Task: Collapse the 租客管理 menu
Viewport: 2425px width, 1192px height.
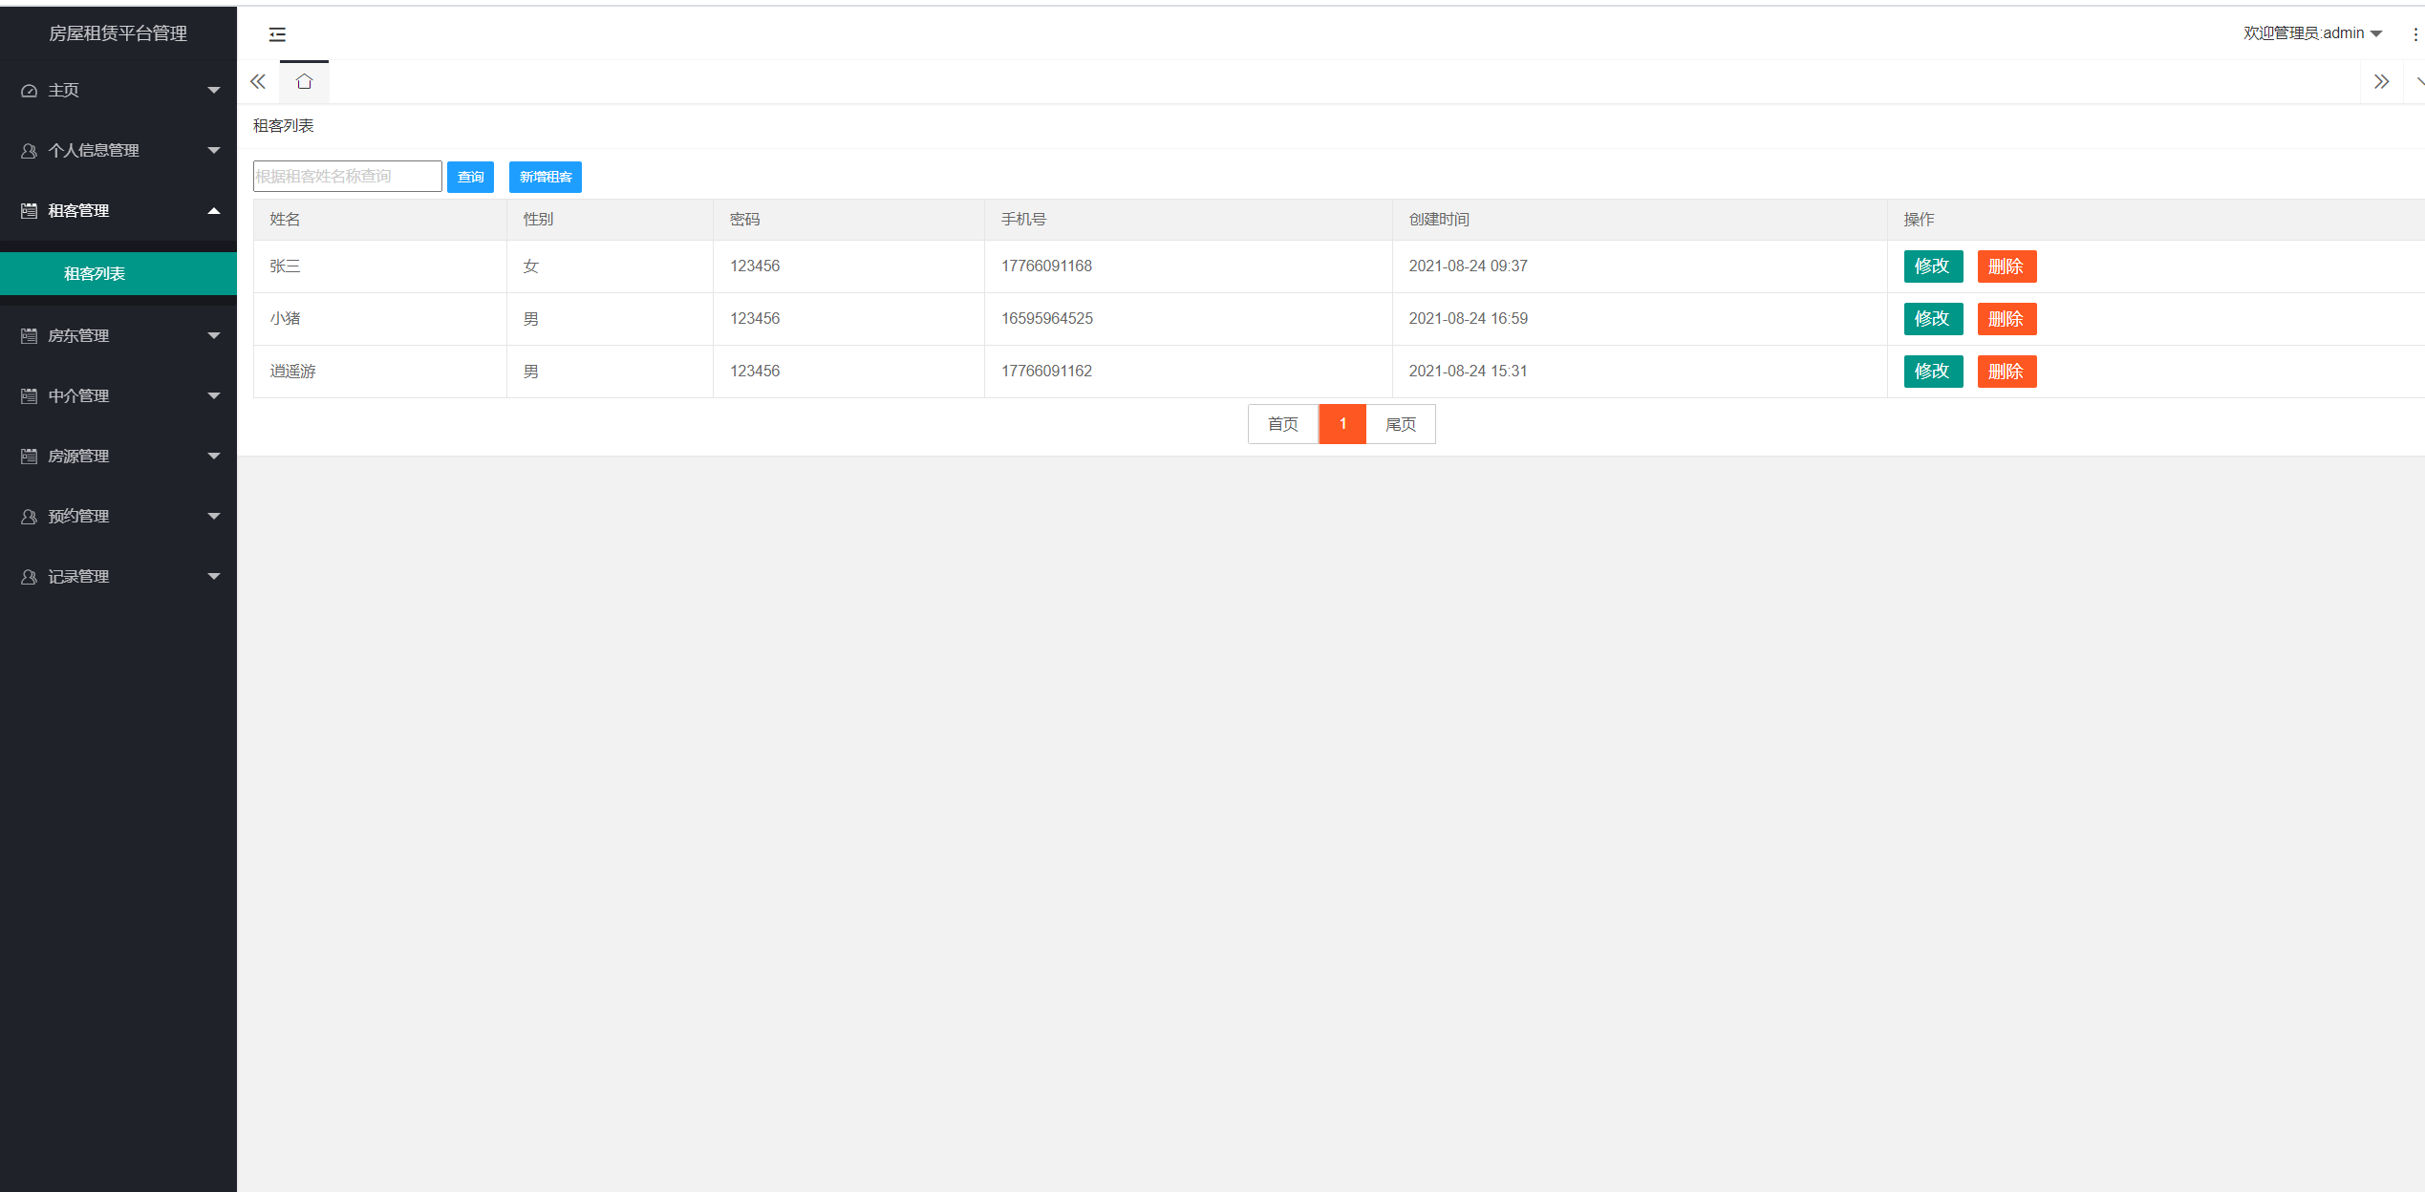Action: [214, 211]
